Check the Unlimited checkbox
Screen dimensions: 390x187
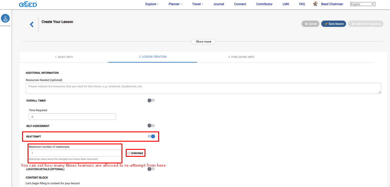129,153
